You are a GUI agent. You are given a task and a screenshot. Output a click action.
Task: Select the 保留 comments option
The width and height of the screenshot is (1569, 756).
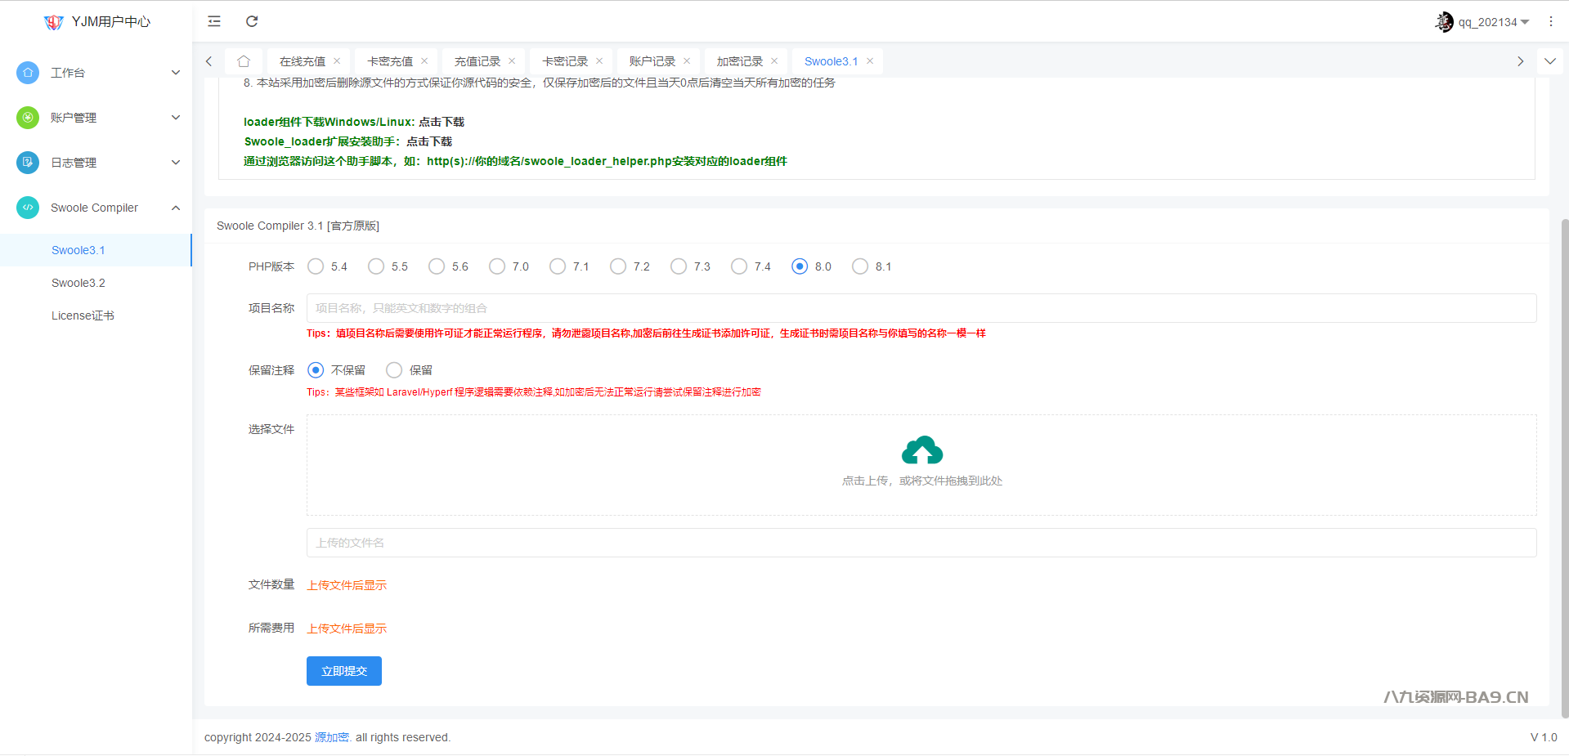[x=394, y=370]
